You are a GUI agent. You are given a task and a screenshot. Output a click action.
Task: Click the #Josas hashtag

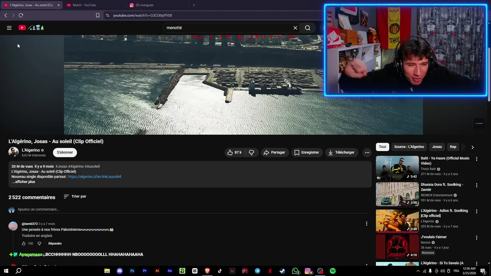point(61,166)
